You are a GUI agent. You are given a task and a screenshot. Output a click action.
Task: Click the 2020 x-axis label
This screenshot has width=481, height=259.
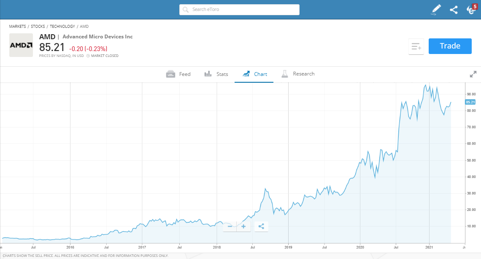(360, 247)
